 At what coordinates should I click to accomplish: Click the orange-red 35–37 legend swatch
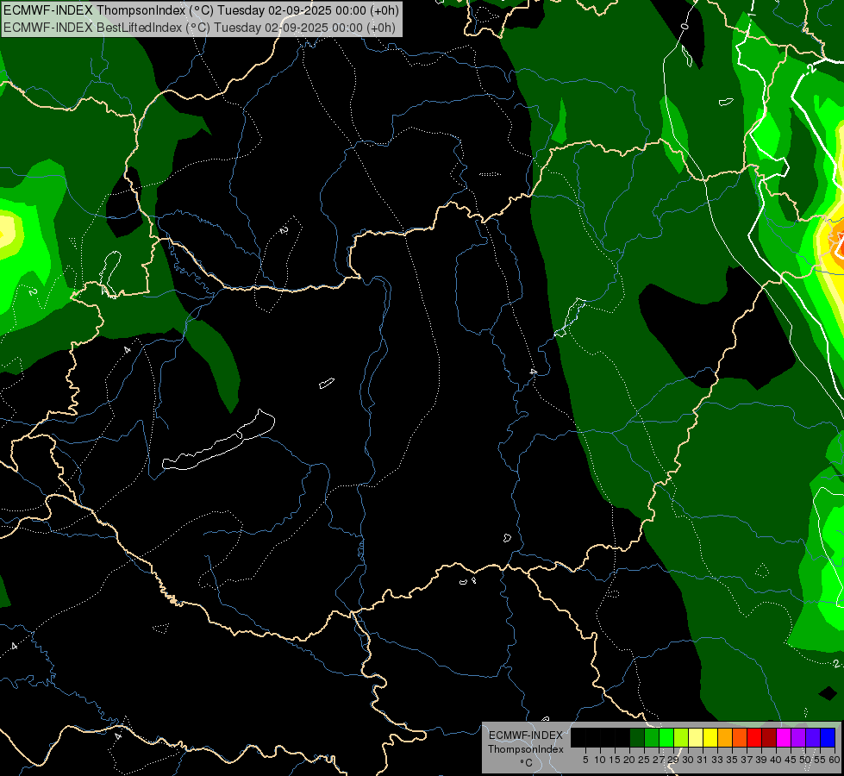[740, 737]
